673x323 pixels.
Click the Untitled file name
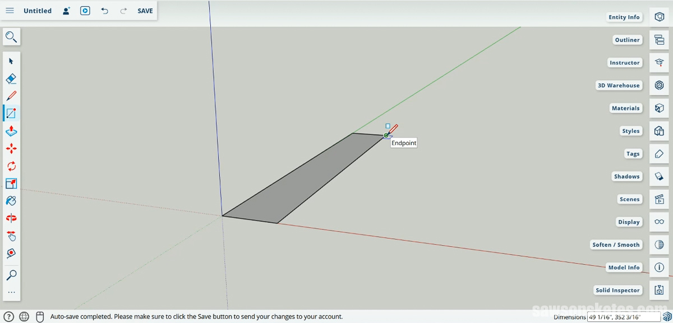tap(38, 11)
